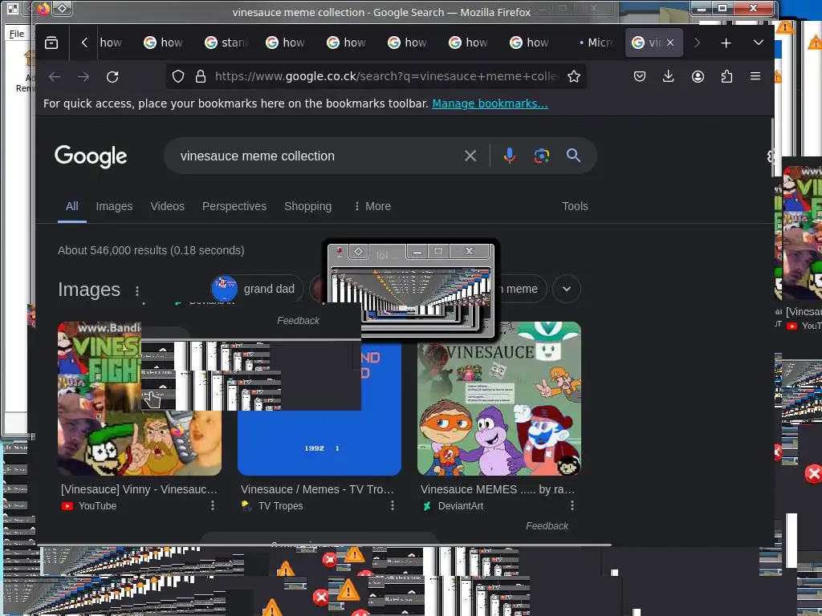
Task: Search by image with Google Lens icon
Action: [x=542, y=156]
